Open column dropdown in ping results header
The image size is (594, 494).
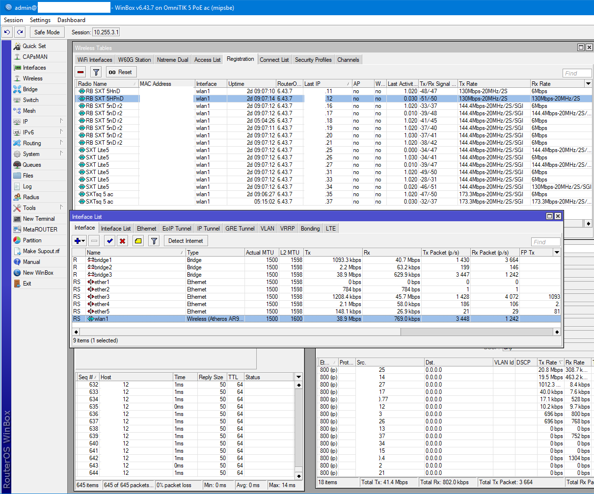click(298, 377)
